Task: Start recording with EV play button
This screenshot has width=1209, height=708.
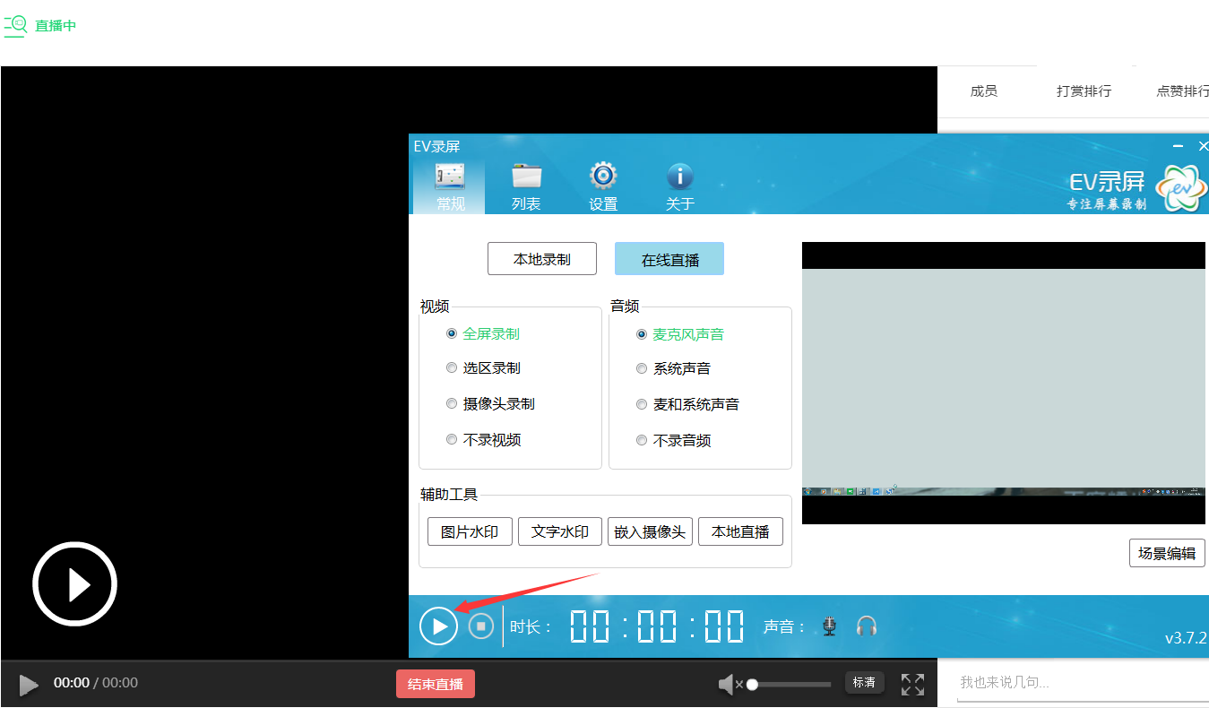Action: click(x=439, y=626)
